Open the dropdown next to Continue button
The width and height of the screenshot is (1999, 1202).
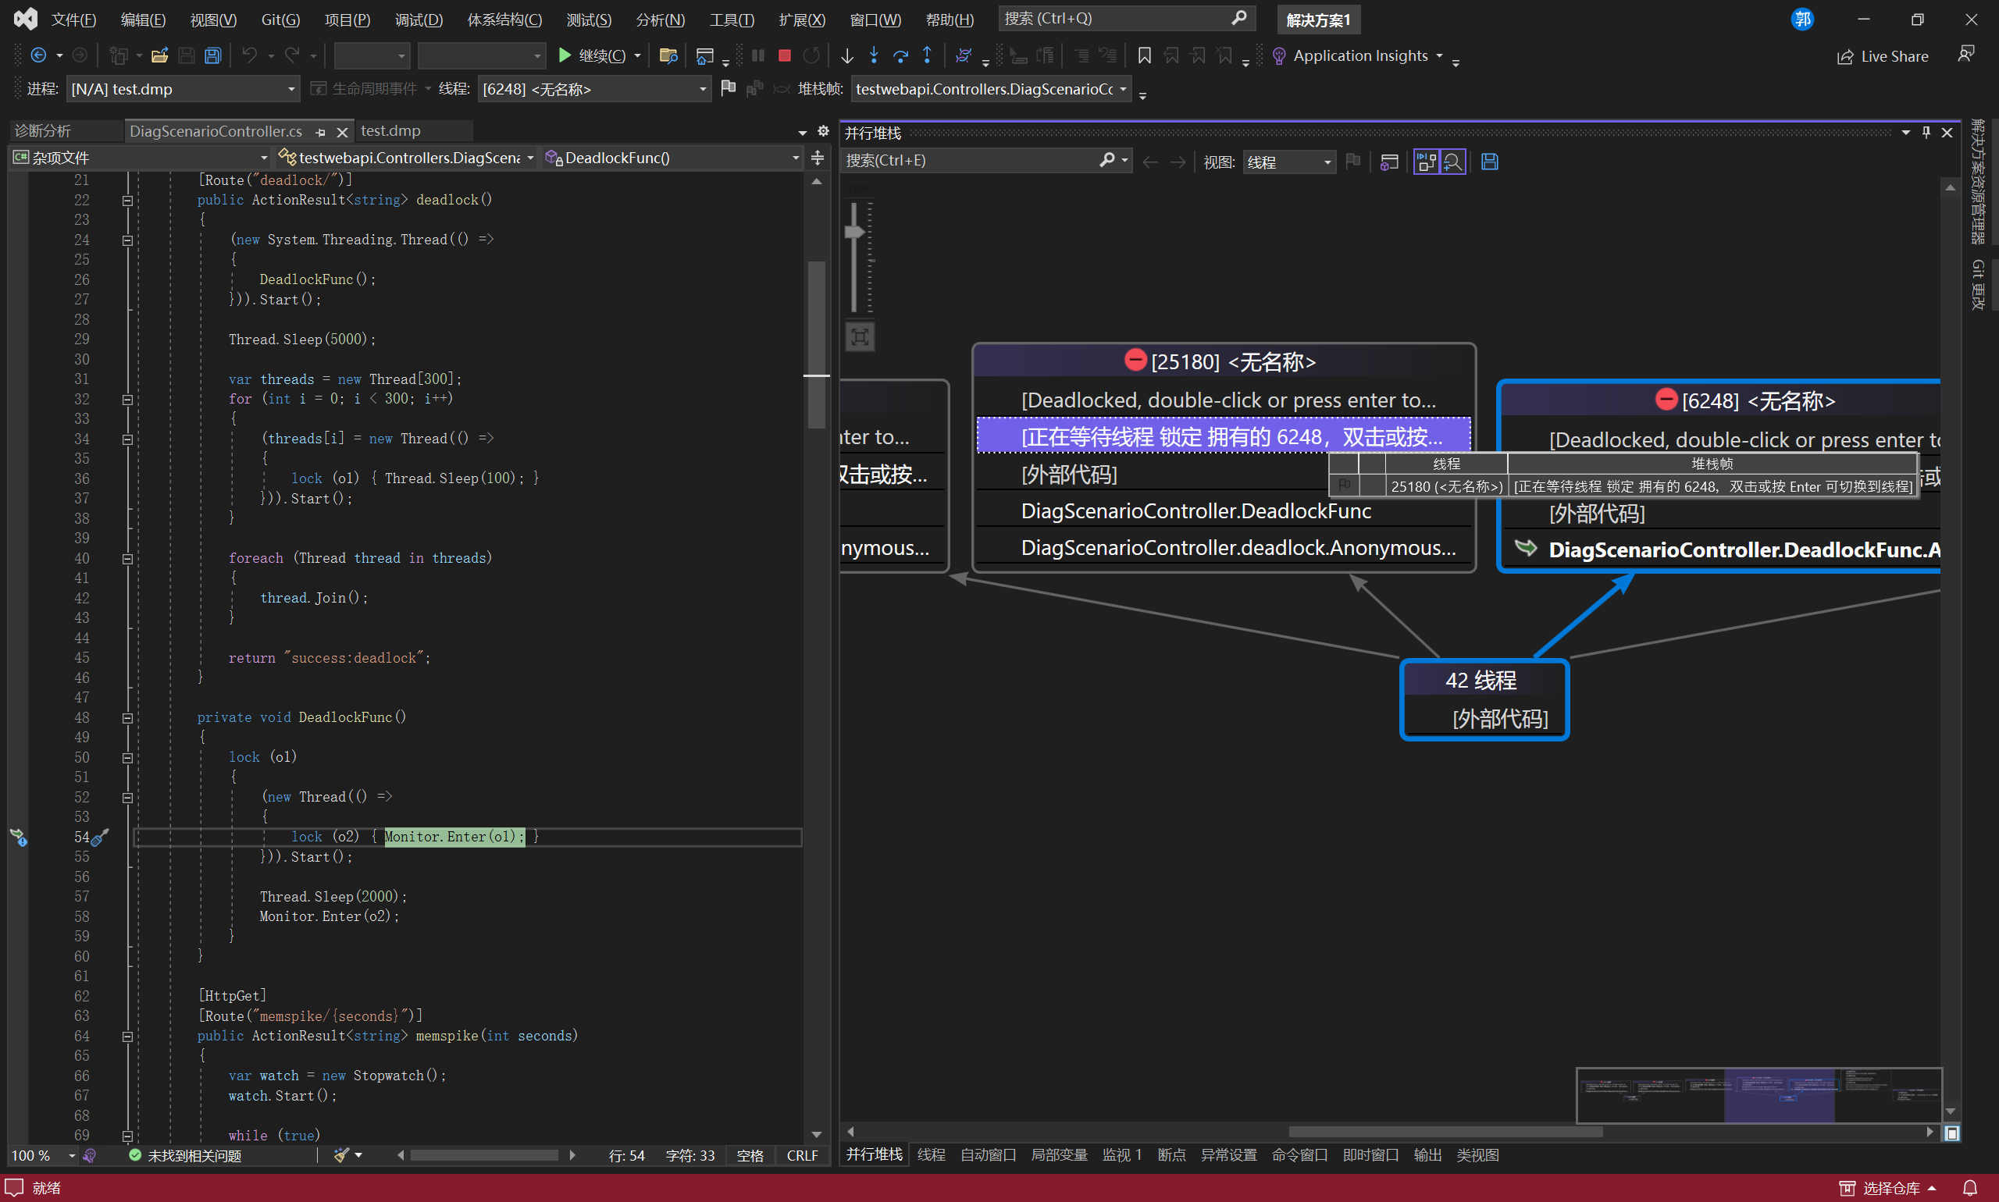point(638,55)
